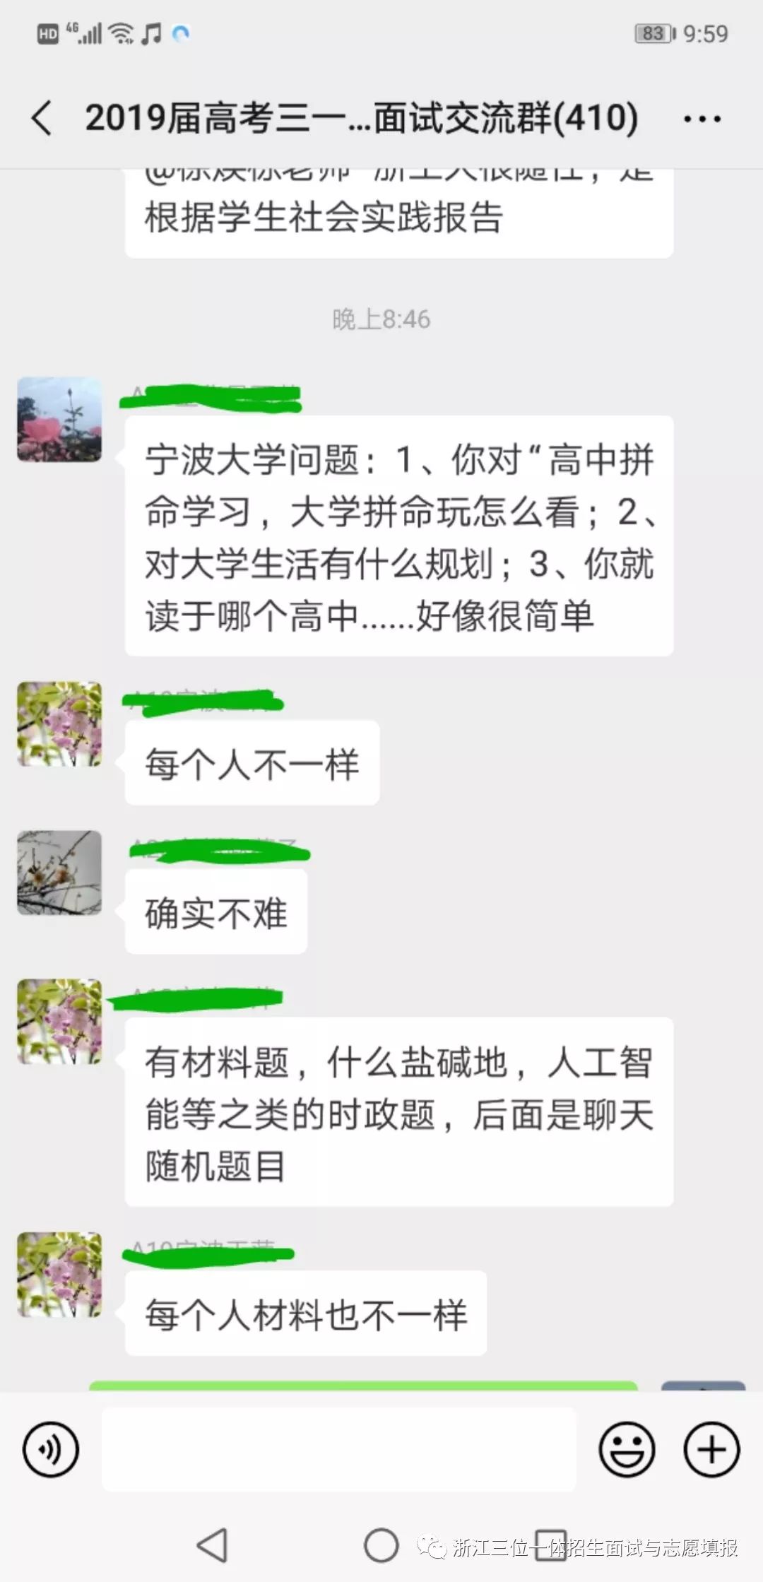Open the three-dot group chat menu
The width and height of the screenshot is (763, 1582).
pos(702,119)
